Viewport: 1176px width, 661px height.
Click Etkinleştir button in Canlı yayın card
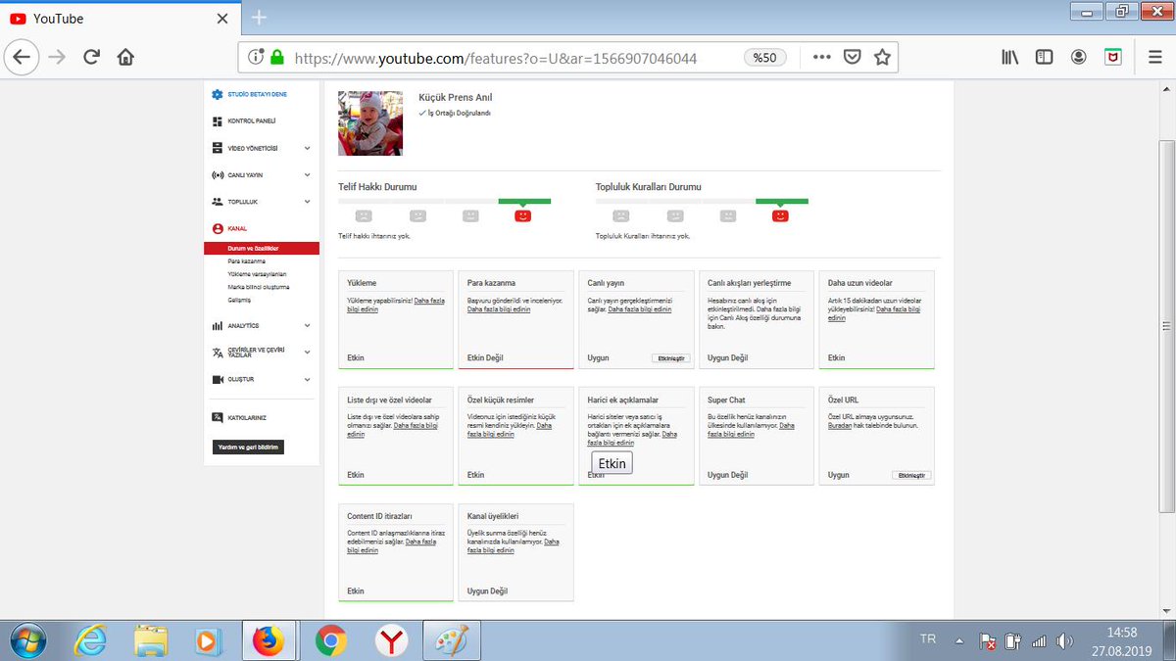tap(671, 358)
